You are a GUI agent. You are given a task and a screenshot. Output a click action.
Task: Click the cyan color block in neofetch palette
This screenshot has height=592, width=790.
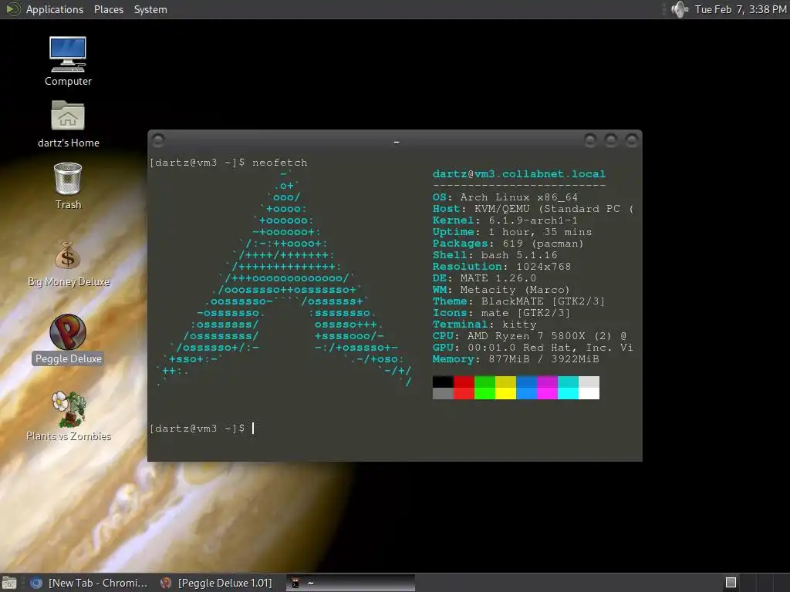(568, 388)
